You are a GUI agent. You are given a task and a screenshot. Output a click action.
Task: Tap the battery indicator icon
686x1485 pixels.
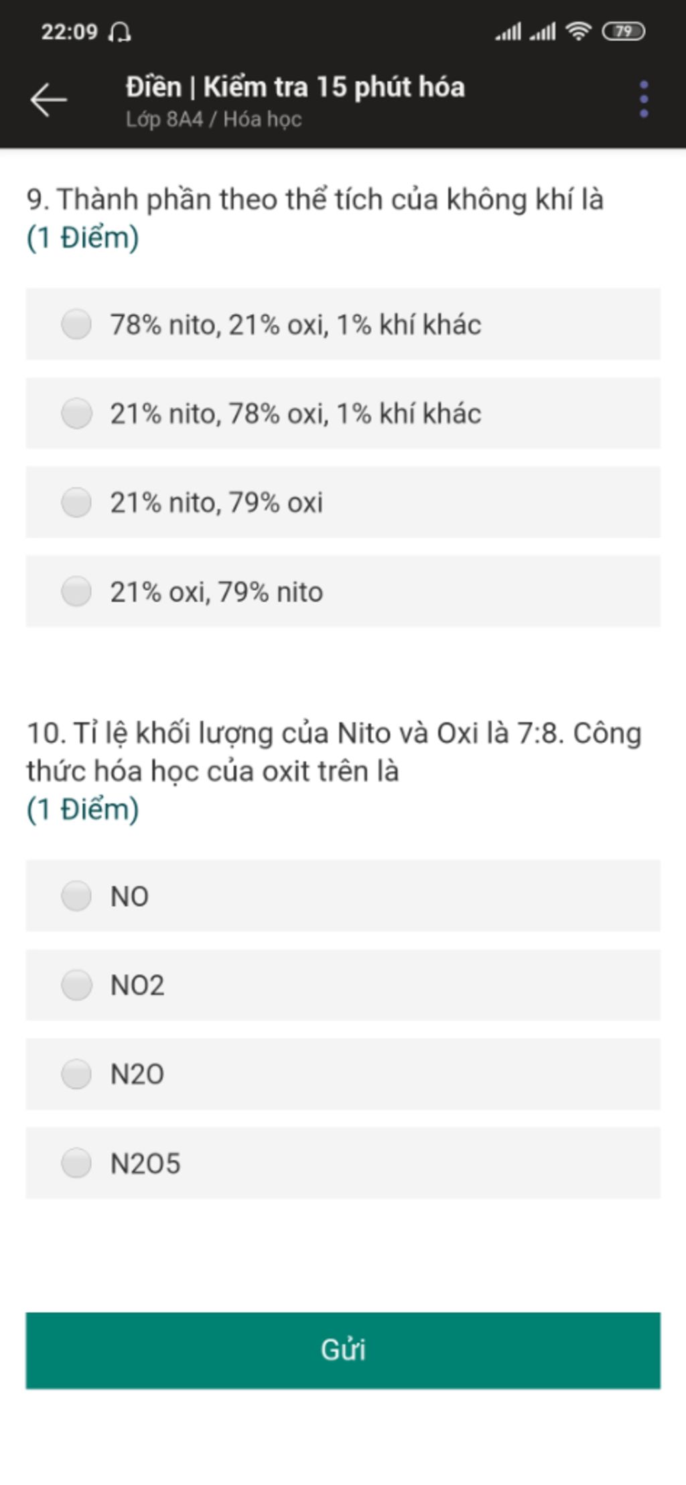[623, 31]
